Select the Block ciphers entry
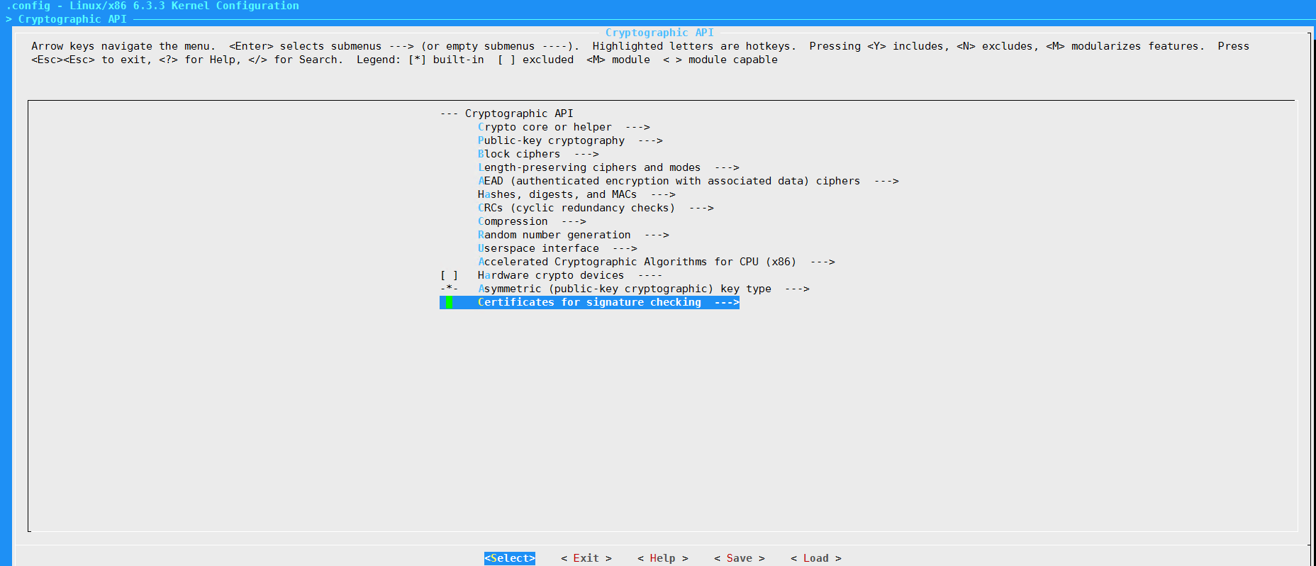Image resolution: width=1316 pixels, height=566 pixels. pyautogui.click(x=518, y=154)
